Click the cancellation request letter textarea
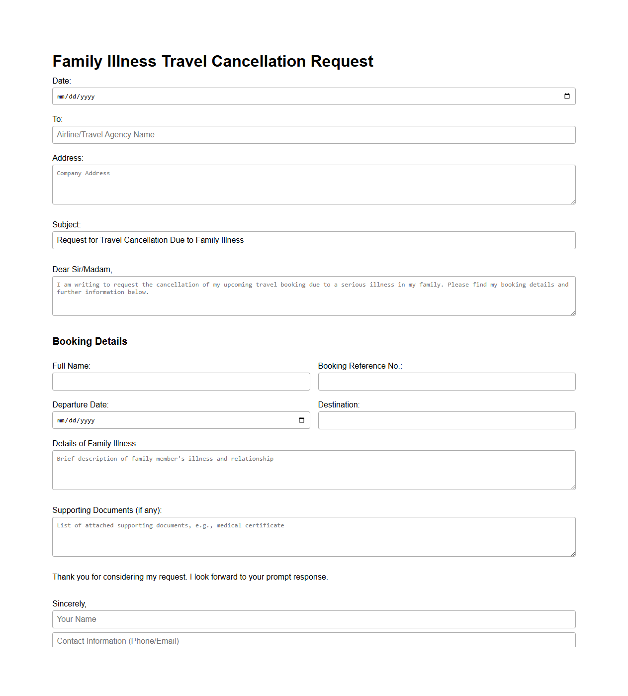The height and width of the screenshot is (696, 628). coord(314,296)
